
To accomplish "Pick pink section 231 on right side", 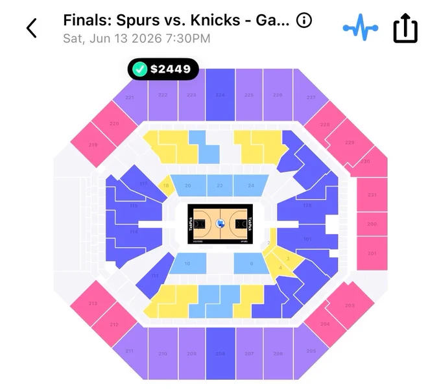I will pos(372,194).
